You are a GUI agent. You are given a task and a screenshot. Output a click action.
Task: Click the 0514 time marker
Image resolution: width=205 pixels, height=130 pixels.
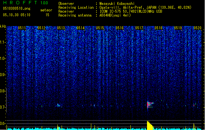[81, 28]
